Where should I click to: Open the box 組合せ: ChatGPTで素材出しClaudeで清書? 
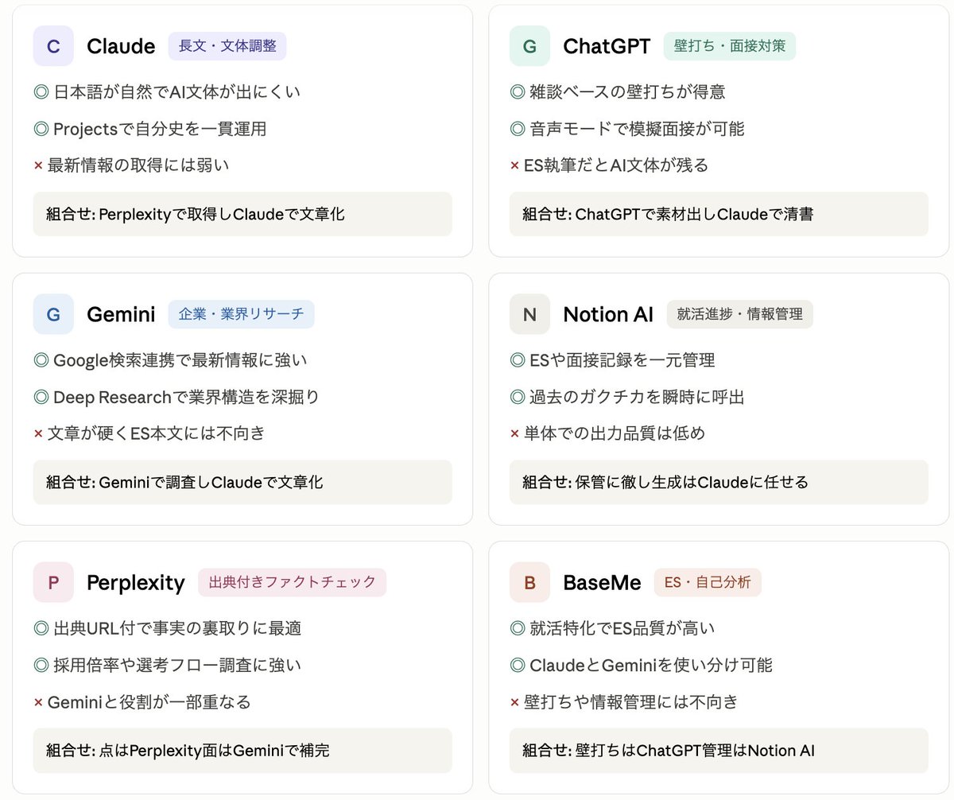click(719, 214)
